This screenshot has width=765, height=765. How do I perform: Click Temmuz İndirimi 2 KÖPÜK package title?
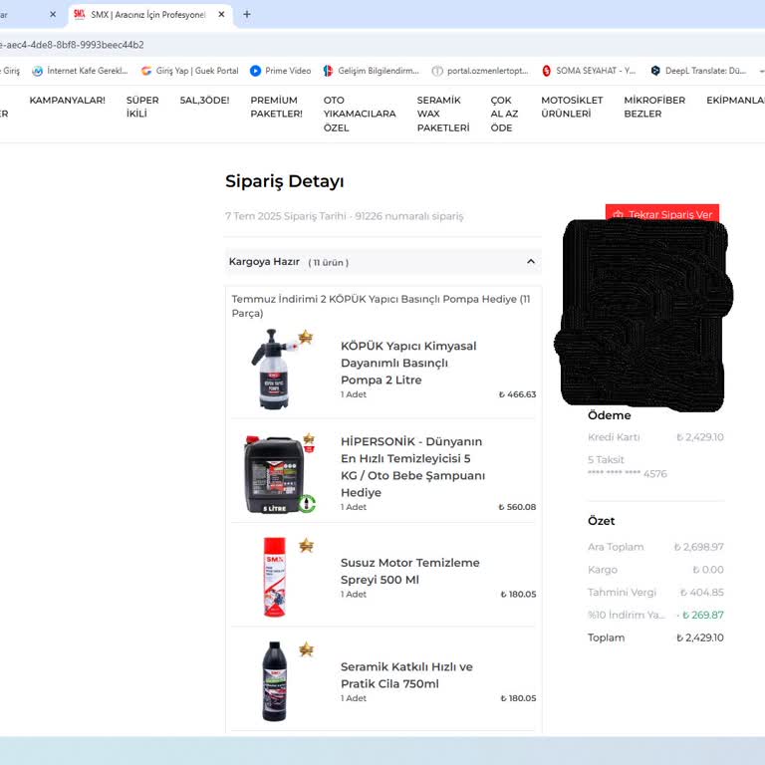382,306
